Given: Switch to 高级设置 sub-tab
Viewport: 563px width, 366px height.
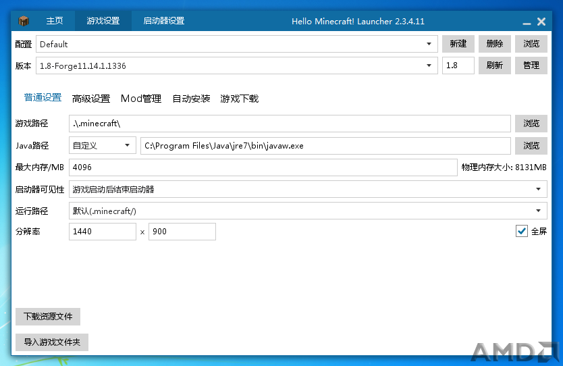Looking at the screenshot, I should click(x=91, y=99).
